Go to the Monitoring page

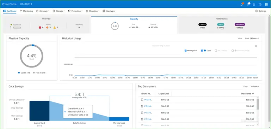(x=26, y=11)
